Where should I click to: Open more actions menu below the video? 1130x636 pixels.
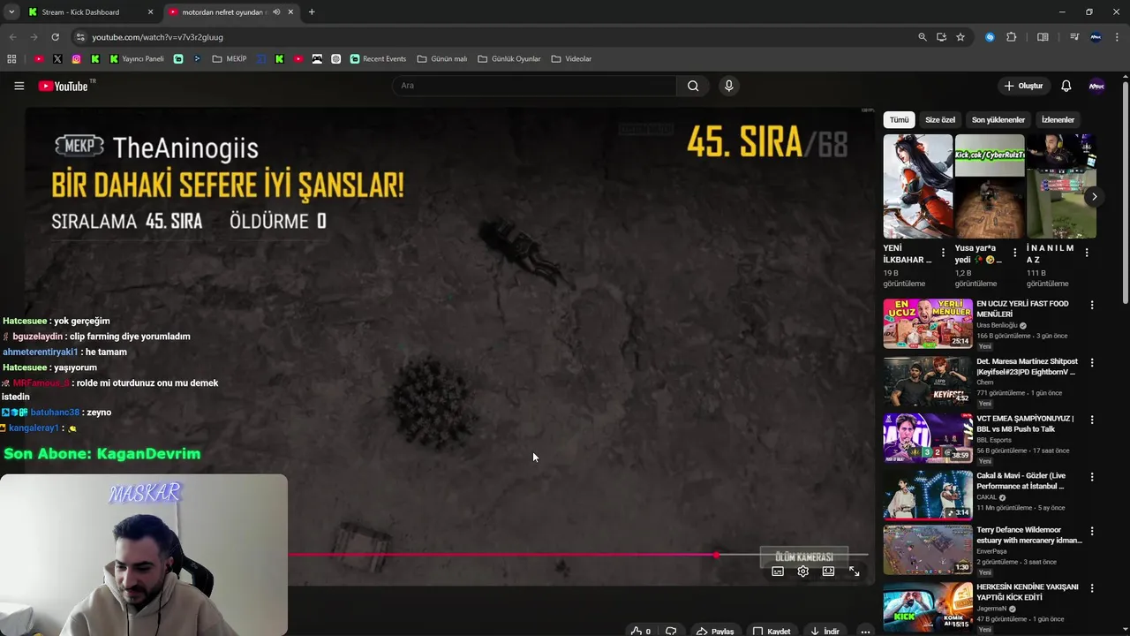pos(865,631)
